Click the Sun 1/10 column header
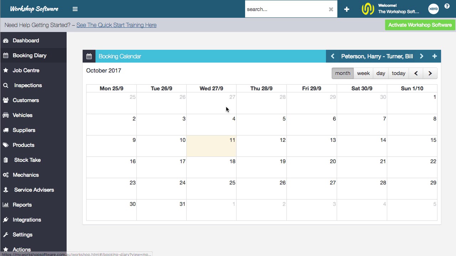456x256 pixels. 412,88
